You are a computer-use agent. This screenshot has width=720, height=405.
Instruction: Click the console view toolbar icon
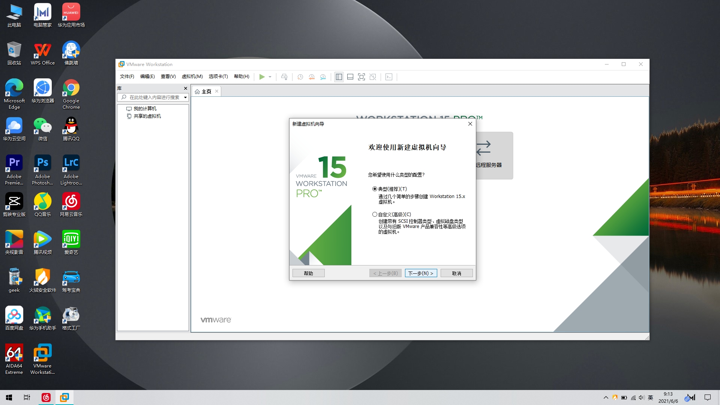[389, 77]
